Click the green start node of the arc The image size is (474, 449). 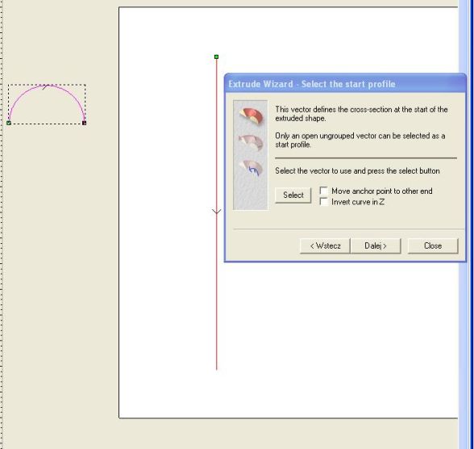click(8, 123)
